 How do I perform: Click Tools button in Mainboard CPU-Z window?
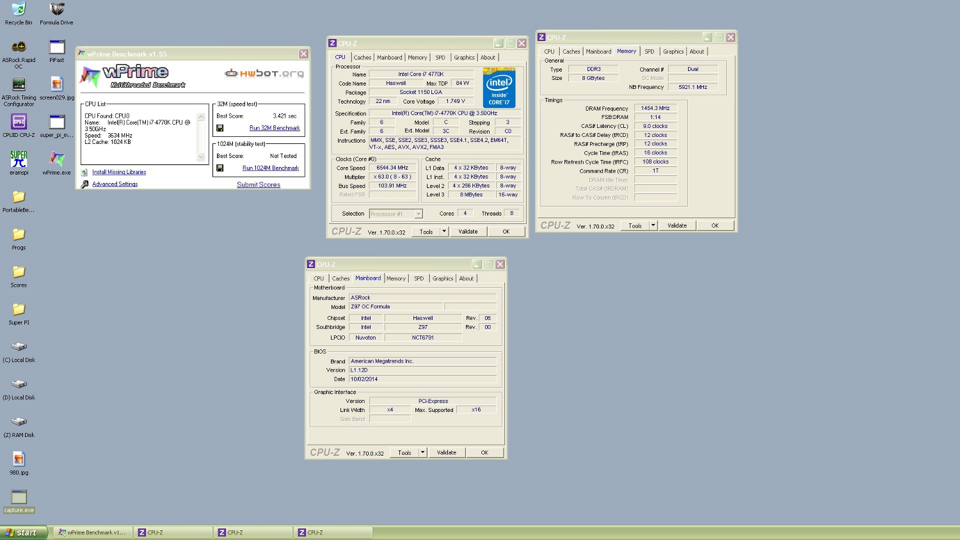click(x=404, y=452)
